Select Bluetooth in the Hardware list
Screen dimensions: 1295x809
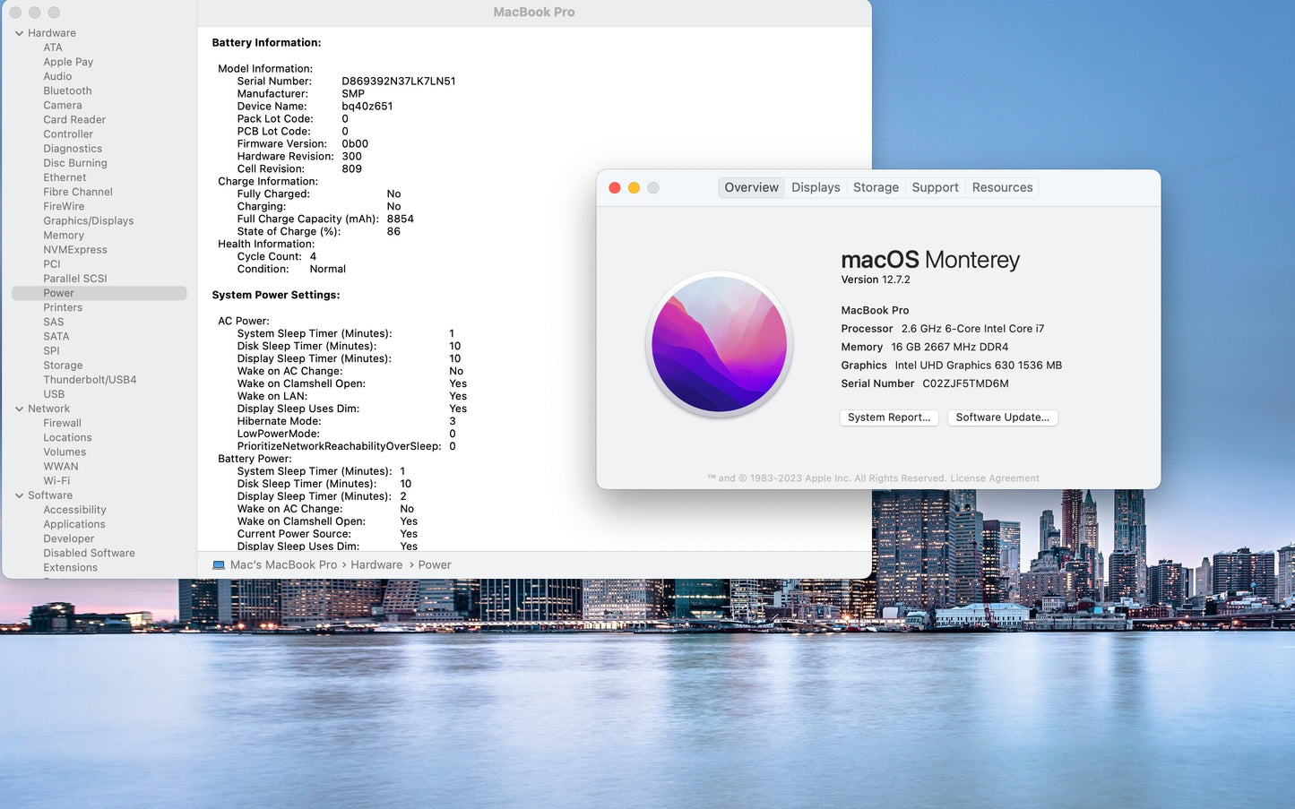tap(67, 91)
